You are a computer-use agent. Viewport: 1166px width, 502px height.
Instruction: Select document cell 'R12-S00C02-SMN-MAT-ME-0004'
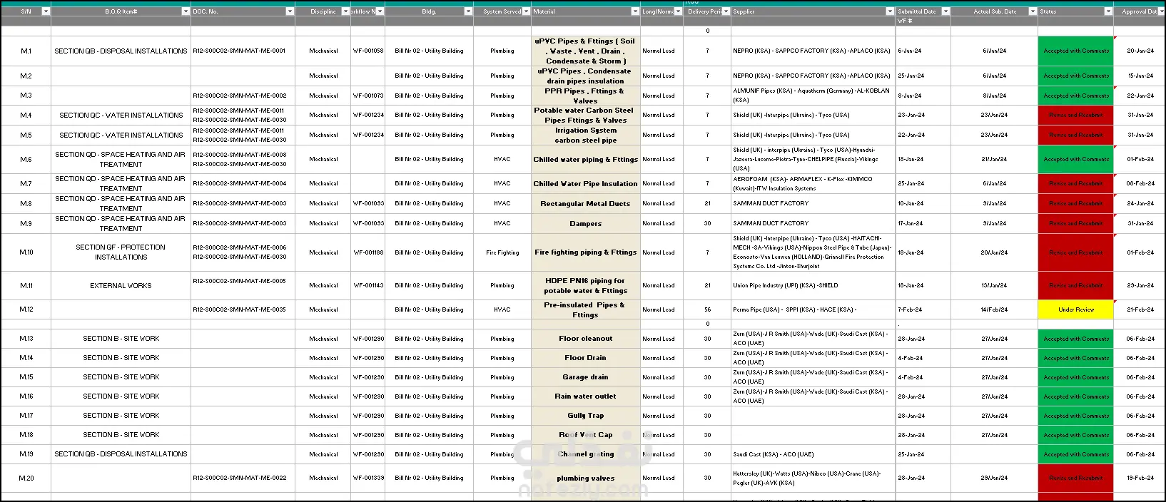pos(243,183)
